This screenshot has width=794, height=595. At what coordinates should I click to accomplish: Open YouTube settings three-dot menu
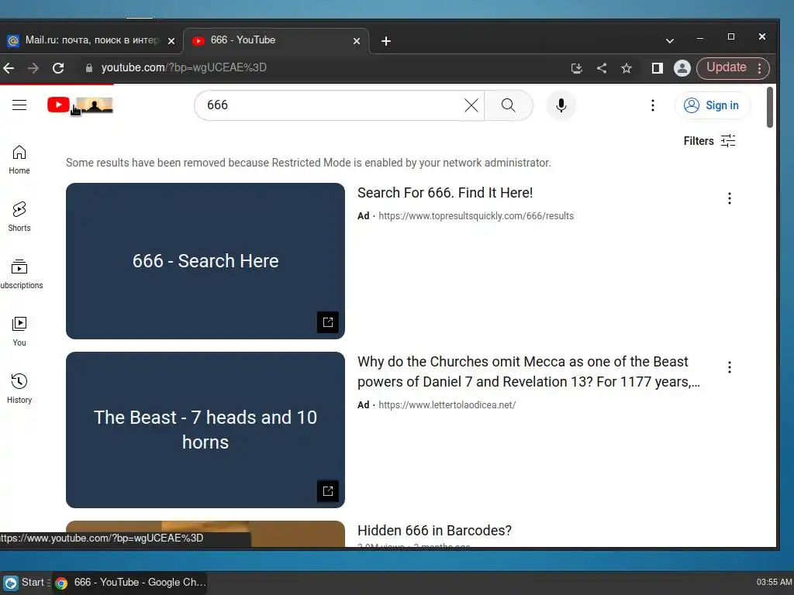653,105
